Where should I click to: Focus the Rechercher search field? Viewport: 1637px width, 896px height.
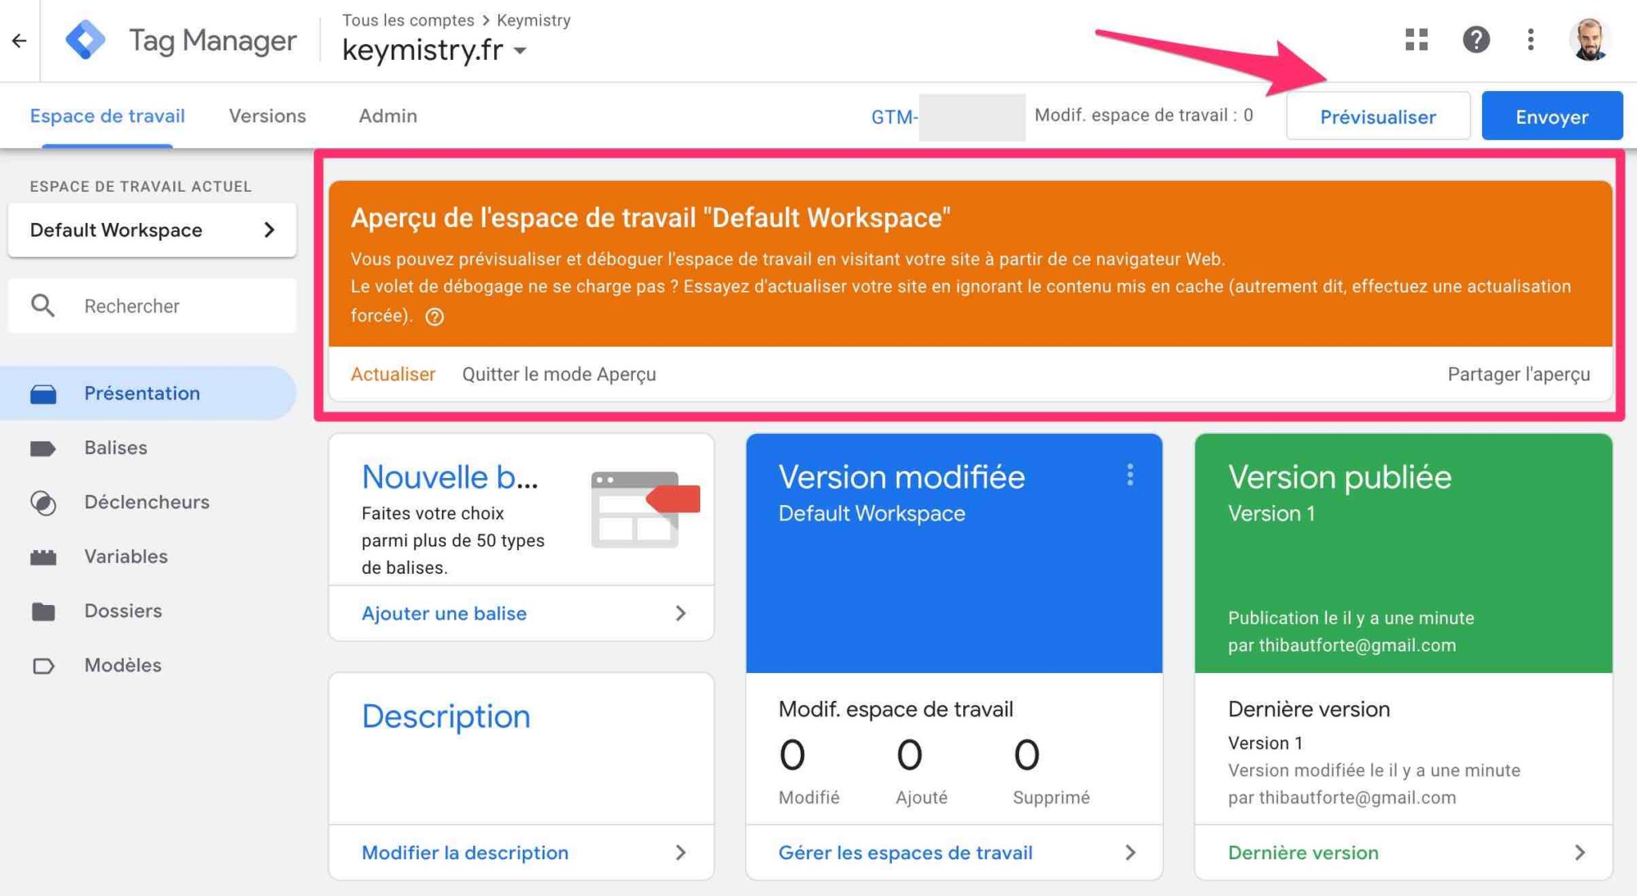152,305
